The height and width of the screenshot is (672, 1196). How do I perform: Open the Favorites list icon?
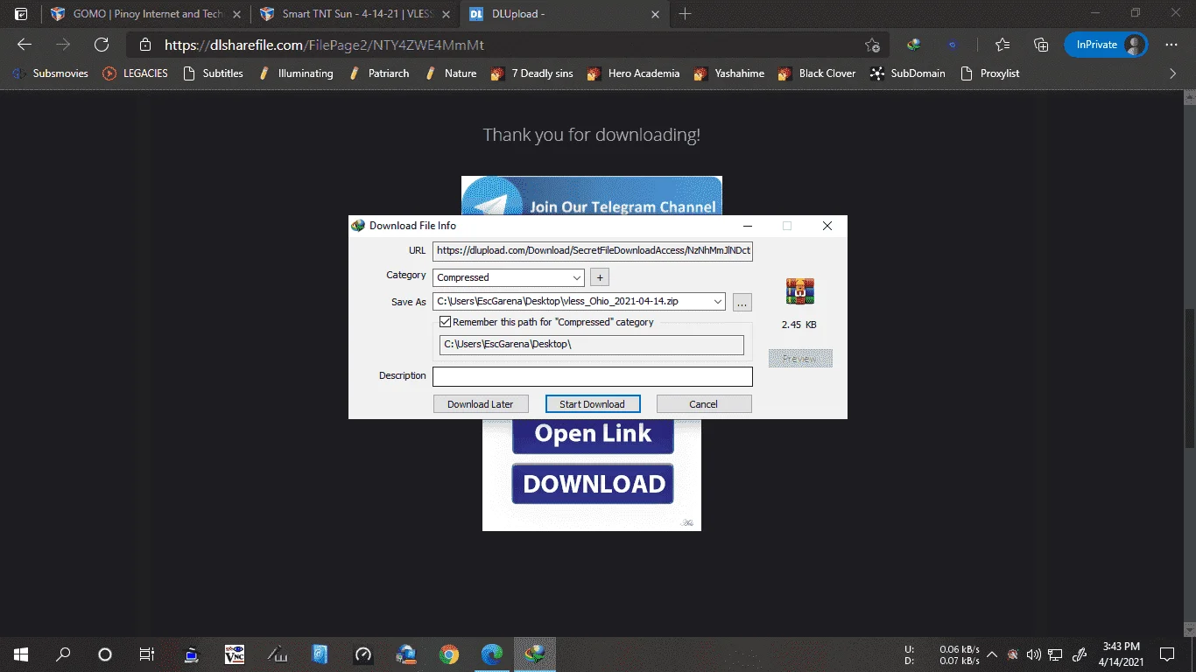point(1003,45)
